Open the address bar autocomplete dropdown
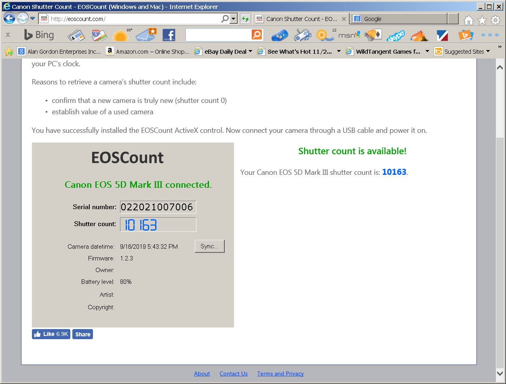 coord(234,19)
